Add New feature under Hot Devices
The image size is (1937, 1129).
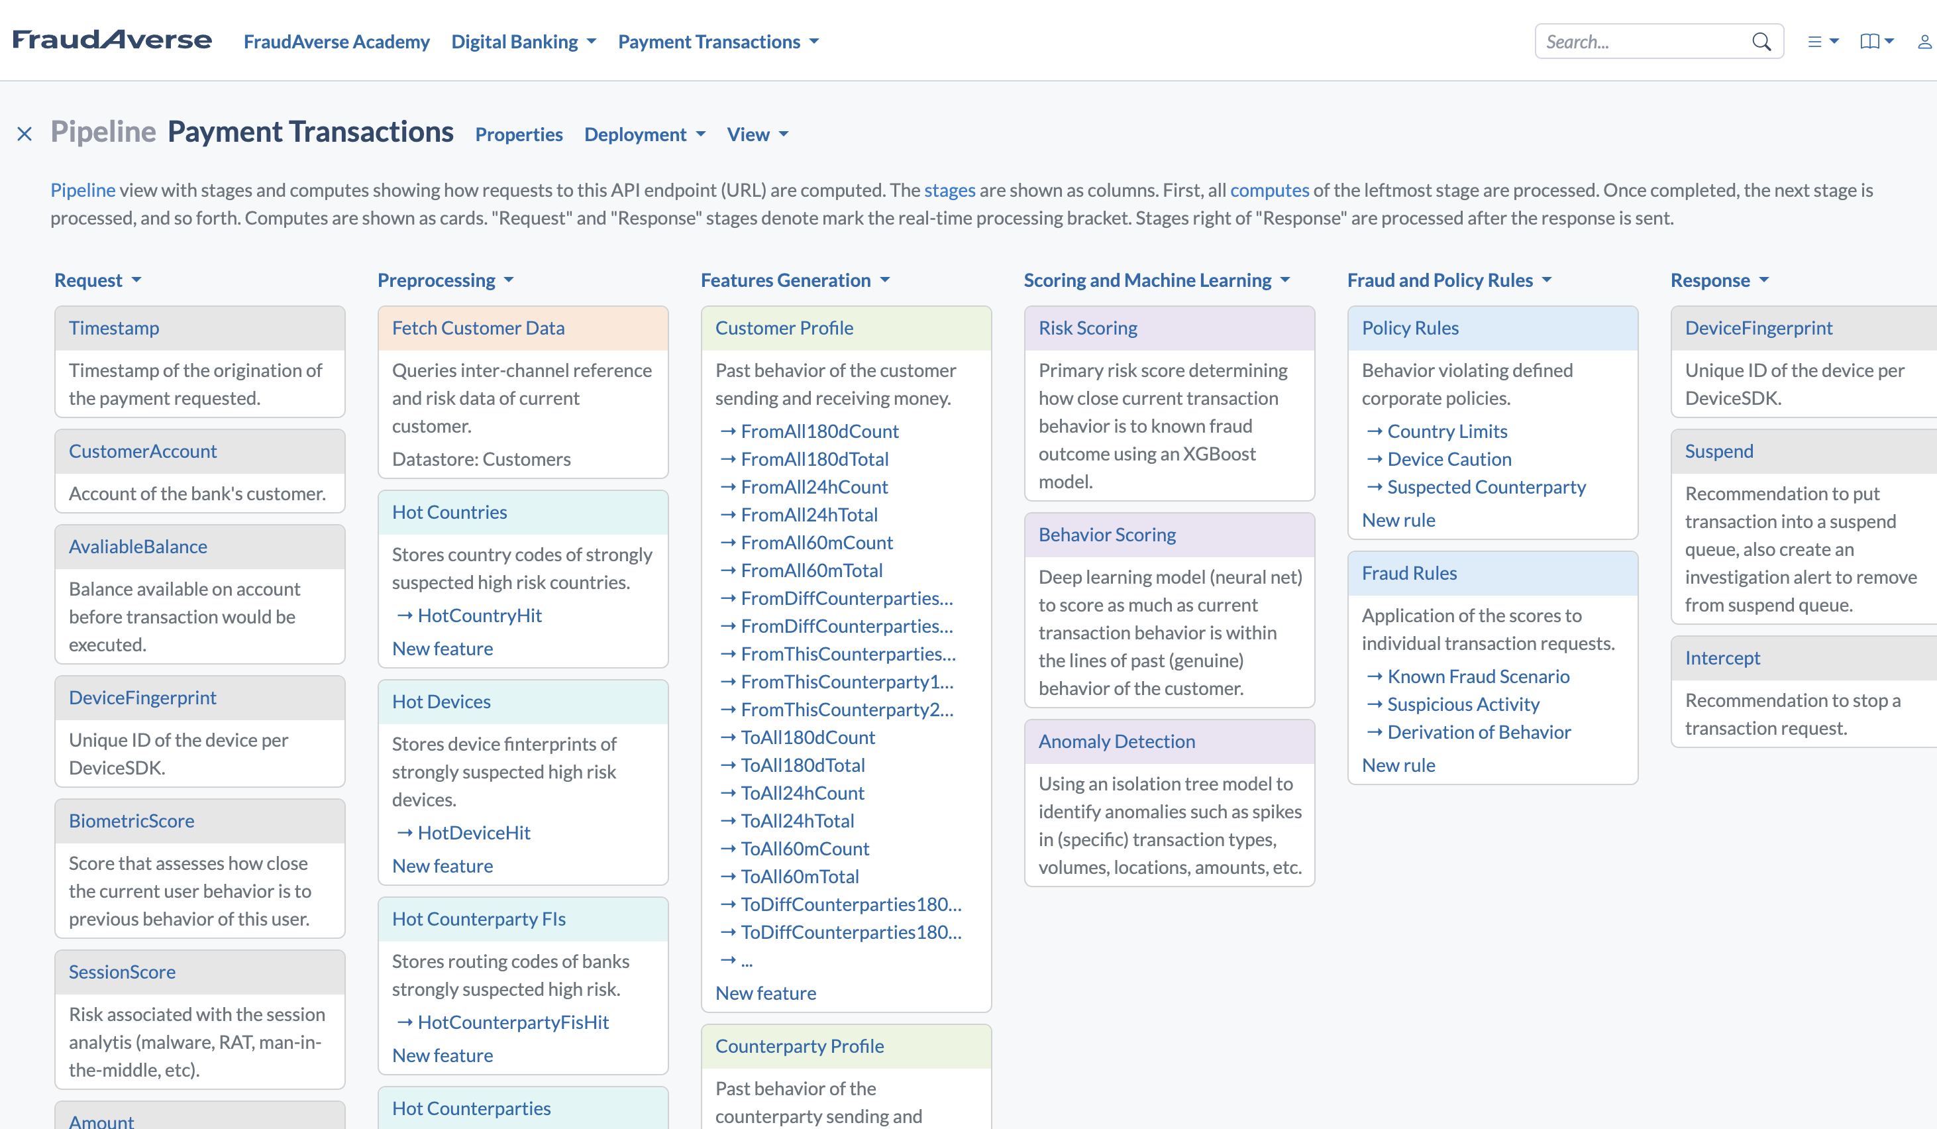pyautogui.click(x=443, y=865)
